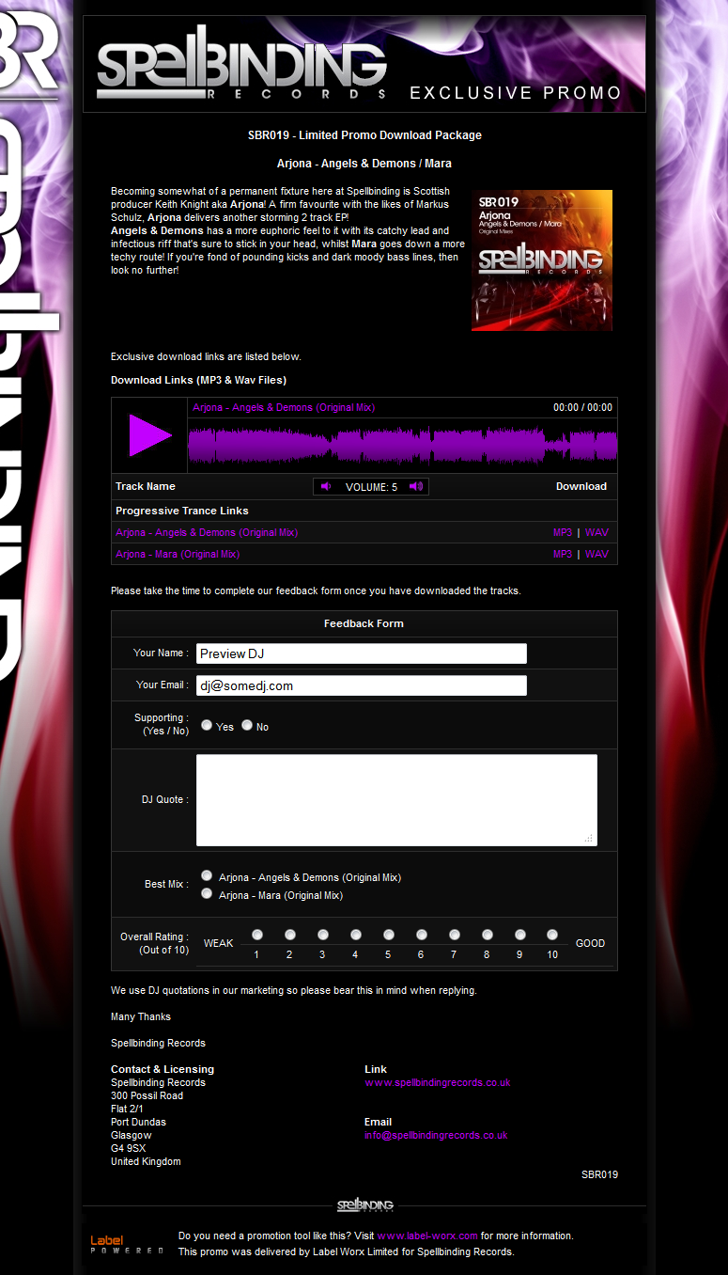The image size is (728, 1275).
Task: Play the Angels & Demons preview
Action: [x=150, y=435]
